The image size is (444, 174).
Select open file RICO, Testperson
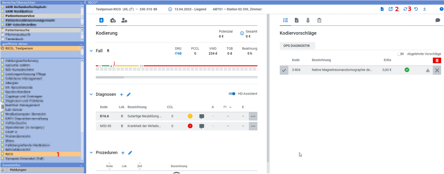[40, 48]
